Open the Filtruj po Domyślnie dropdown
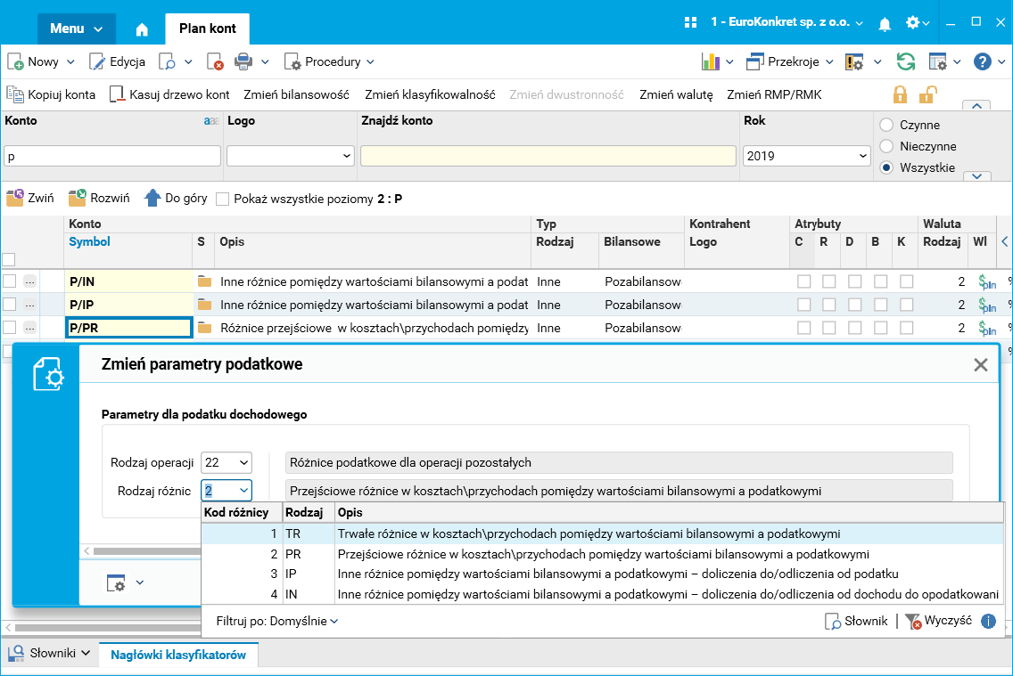The image size is (1013, 676). coord(277,621)
